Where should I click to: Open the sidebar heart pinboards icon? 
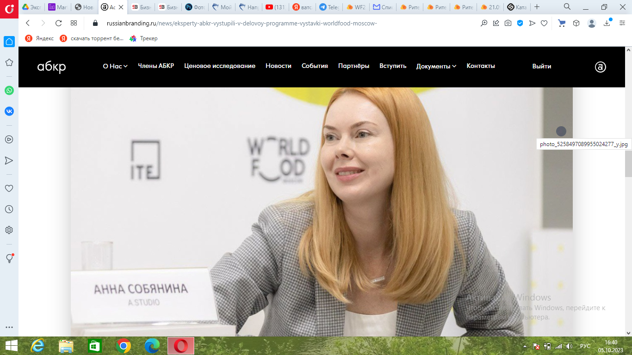tap(9, 189)
